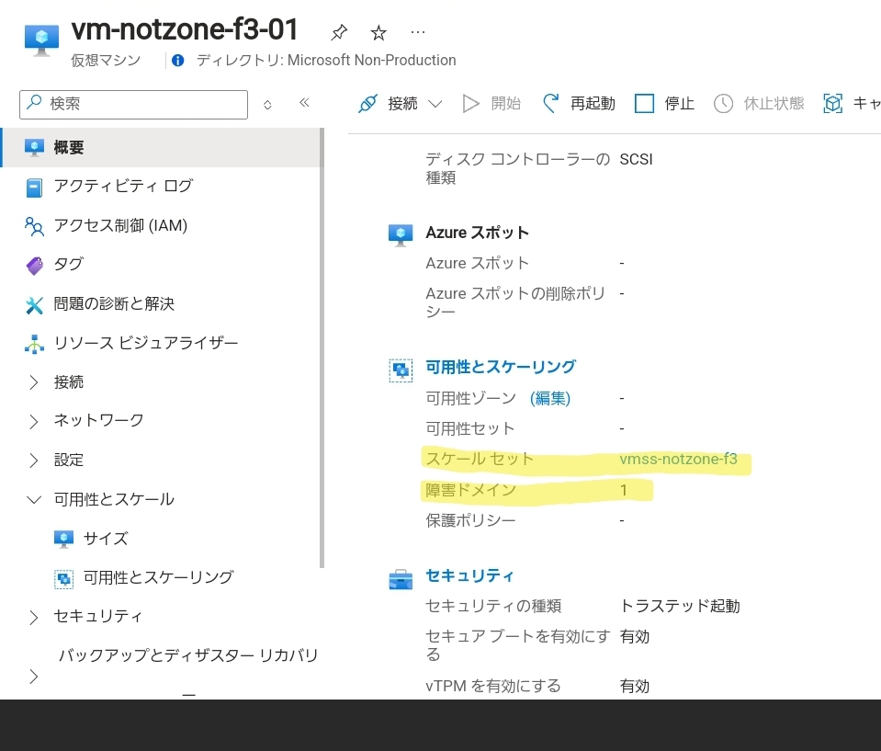The width and height of the screenshot is (881, 751).
Task: Click the アクティビティ ログ book icon
Action: 34,188
